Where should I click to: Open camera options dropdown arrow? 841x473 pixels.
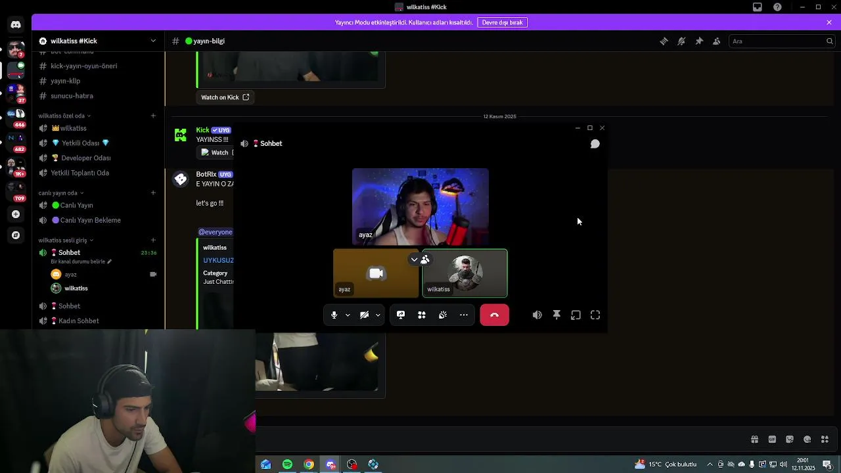(x=378, y=315)
